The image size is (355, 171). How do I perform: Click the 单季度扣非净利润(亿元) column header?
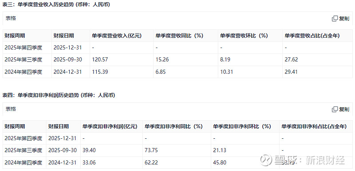point(110,126)
